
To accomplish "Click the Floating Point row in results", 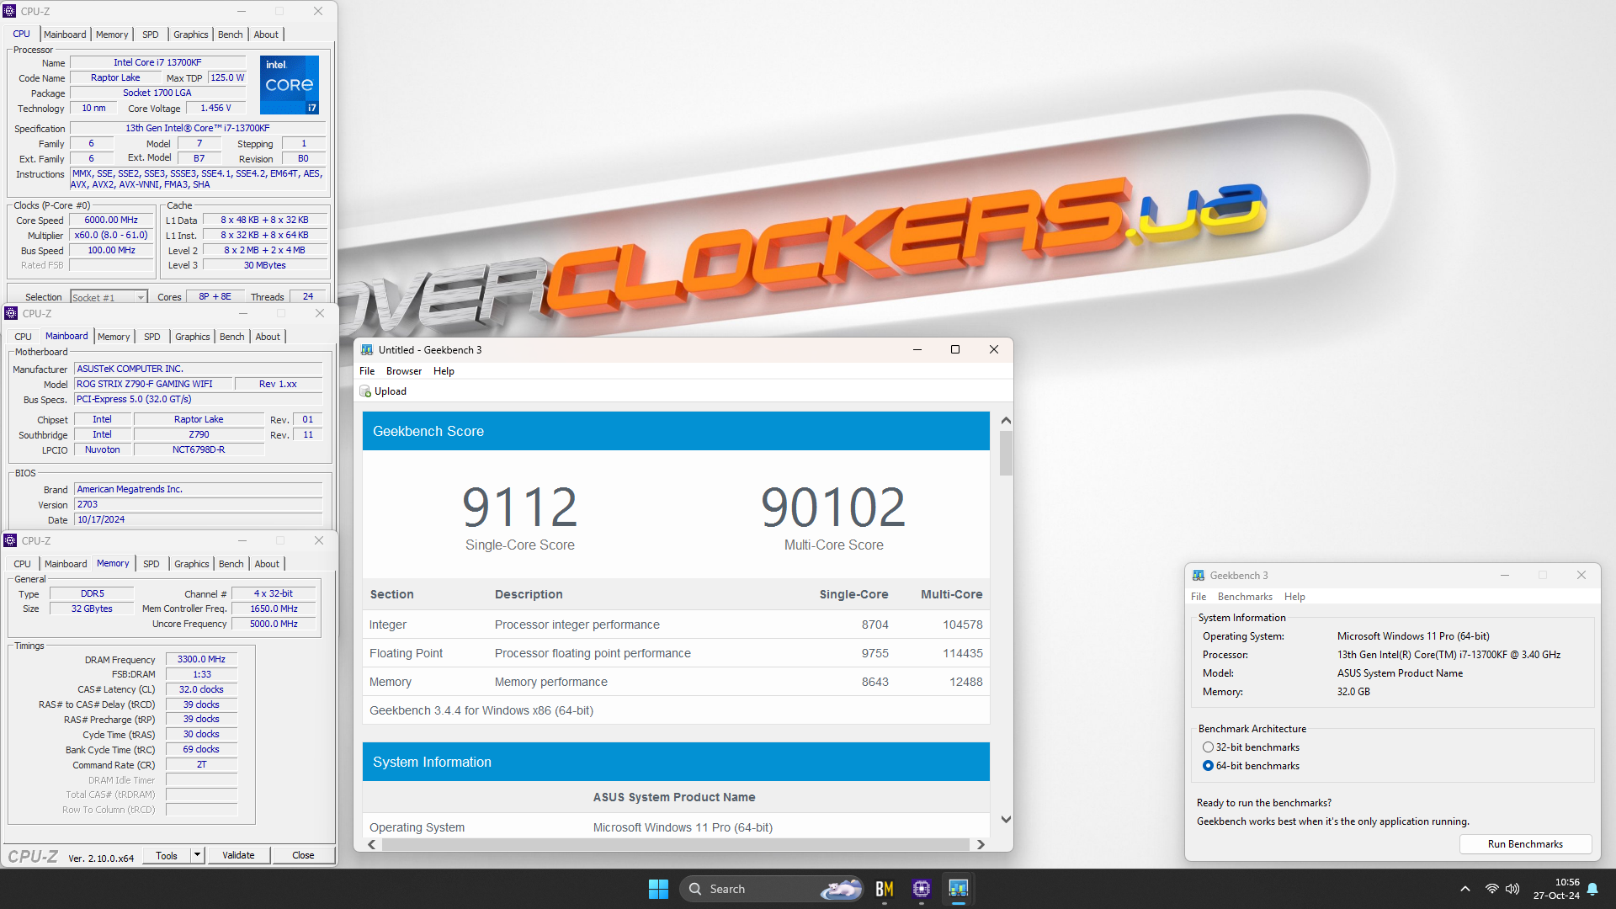I will [x=676, y=653].
